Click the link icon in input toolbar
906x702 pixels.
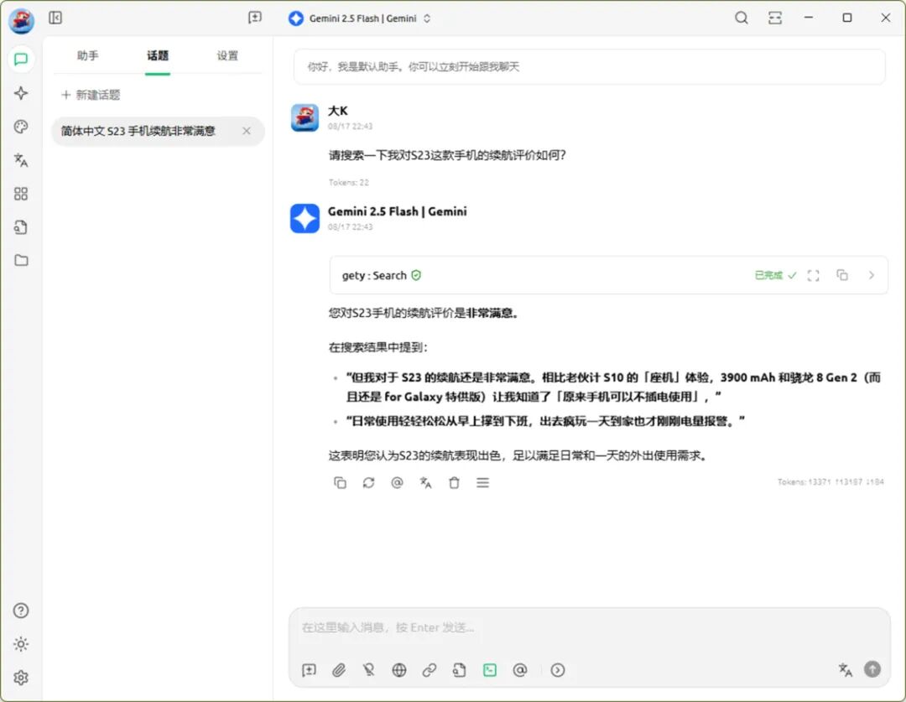point(430,669)
